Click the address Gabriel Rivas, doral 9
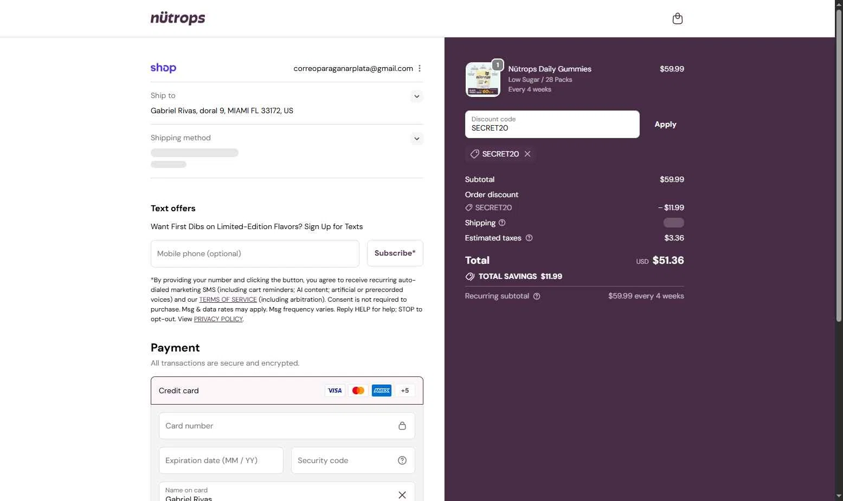 pos(222,110)
